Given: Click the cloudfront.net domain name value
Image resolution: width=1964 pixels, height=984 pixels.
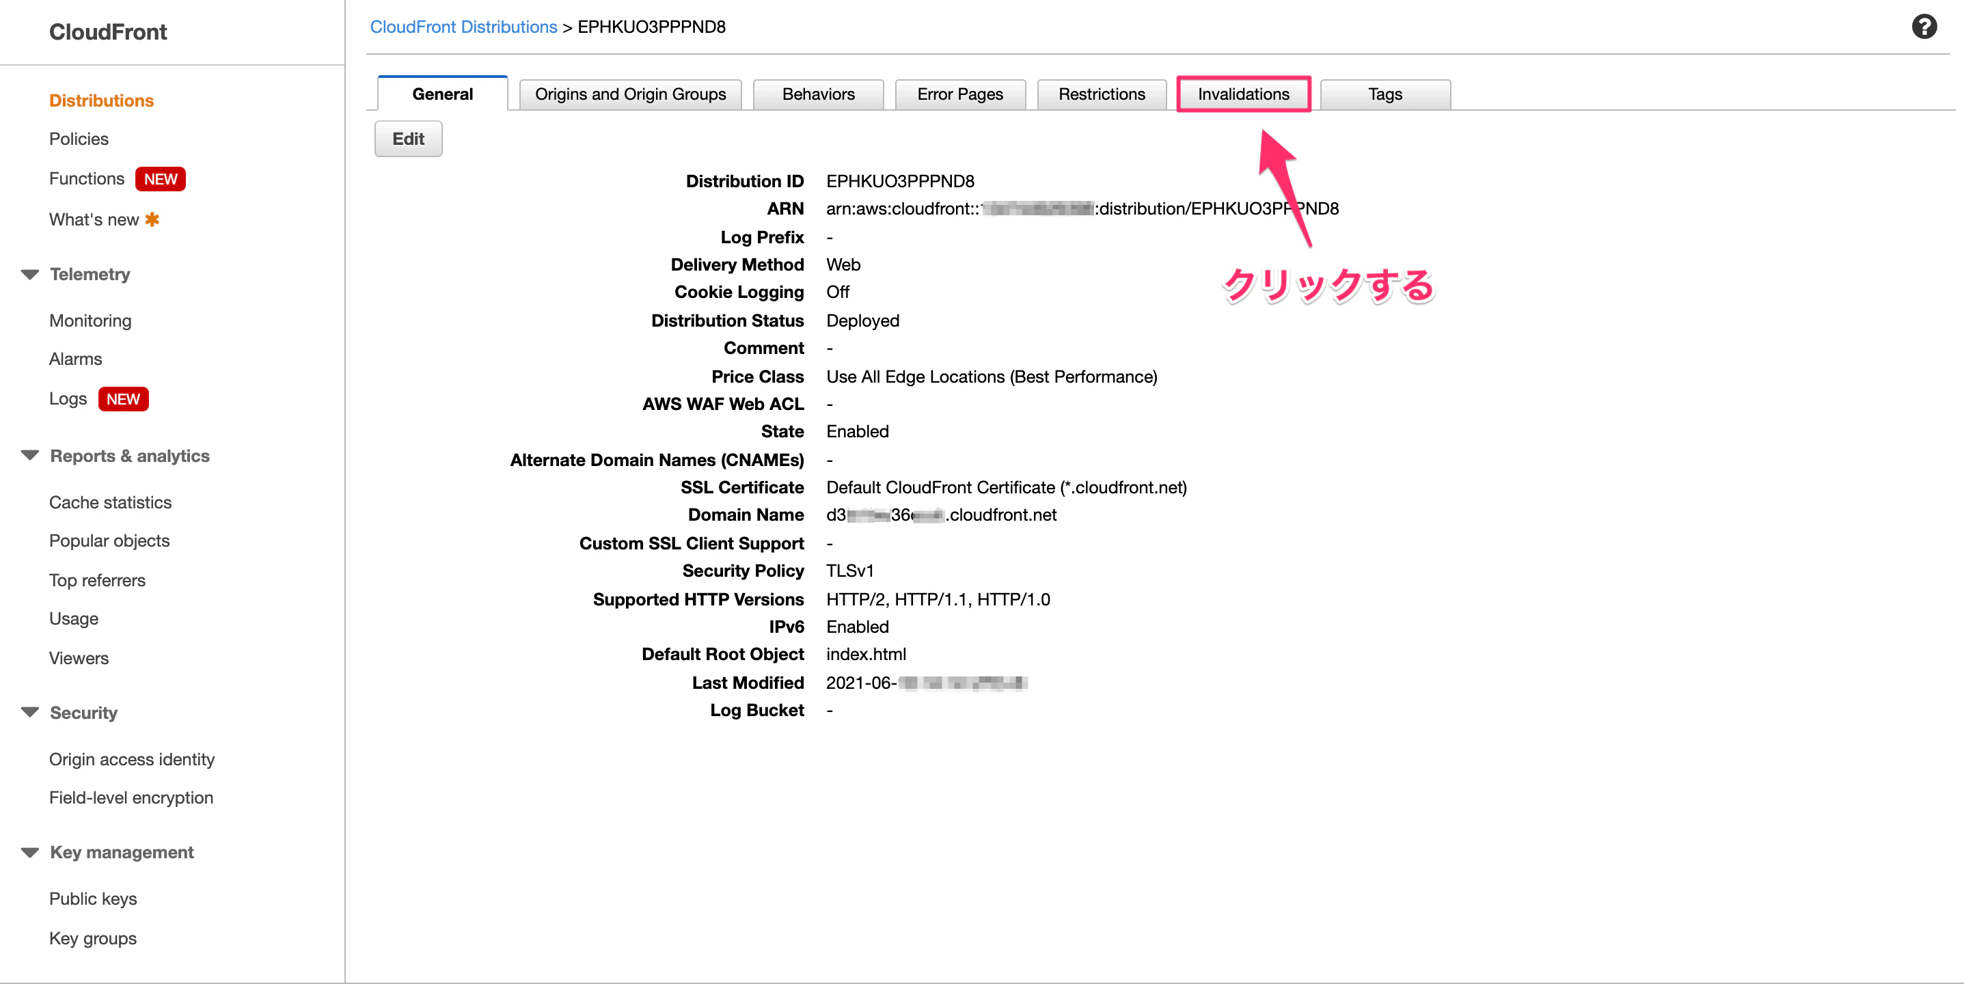Looking at the screenshot, I should pyautogui.click(x=942, y=515).
